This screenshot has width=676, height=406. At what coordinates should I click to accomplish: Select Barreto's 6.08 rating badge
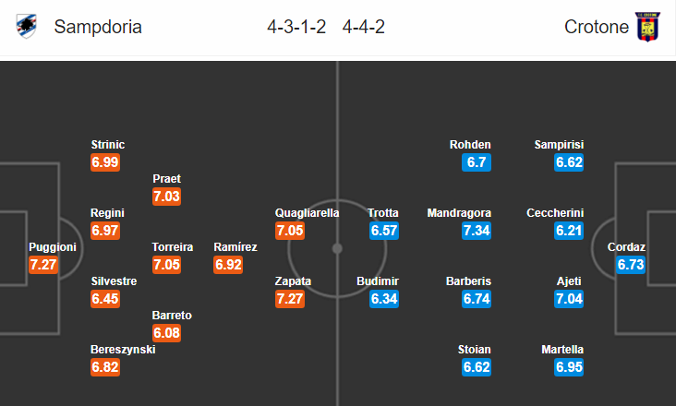(x=166, y=333)
